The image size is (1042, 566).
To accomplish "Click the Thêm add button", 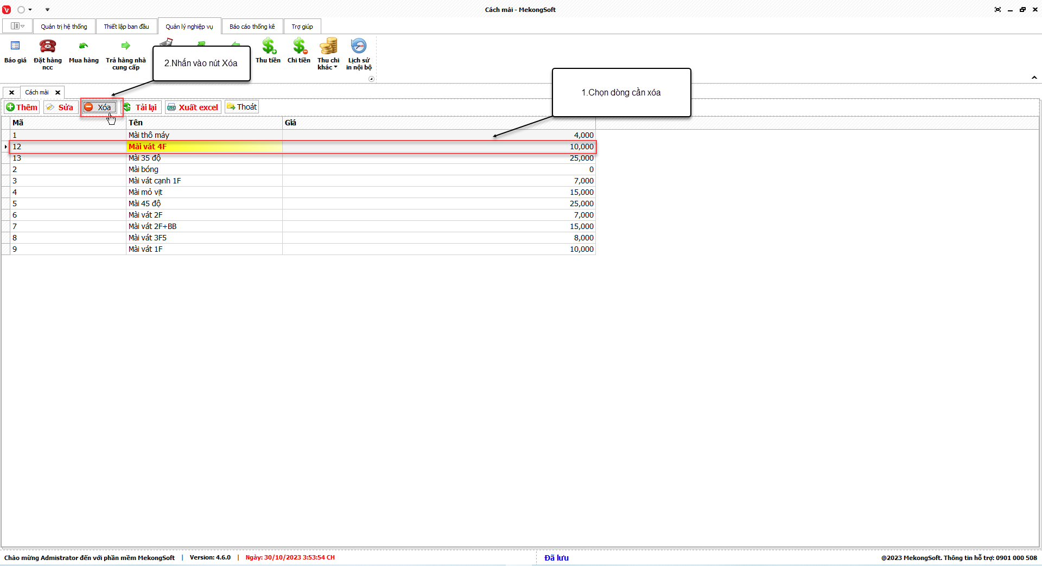I will point(22,107).
